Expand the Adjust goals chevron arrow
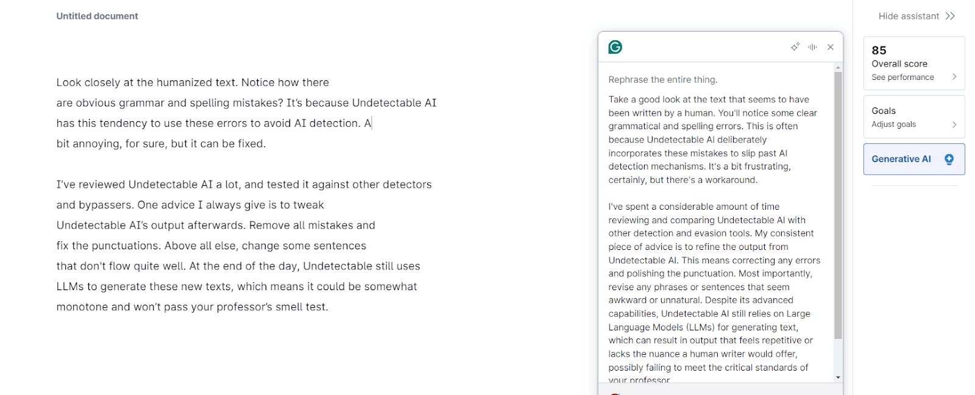This screenshot has height=395, width=975. click(954, 124)
